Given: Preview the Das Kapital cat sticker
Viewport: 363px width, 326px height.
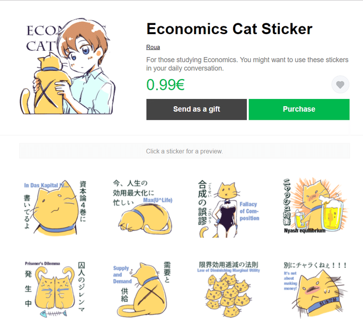Looking at the screenshot, I should tap(55, 207).
